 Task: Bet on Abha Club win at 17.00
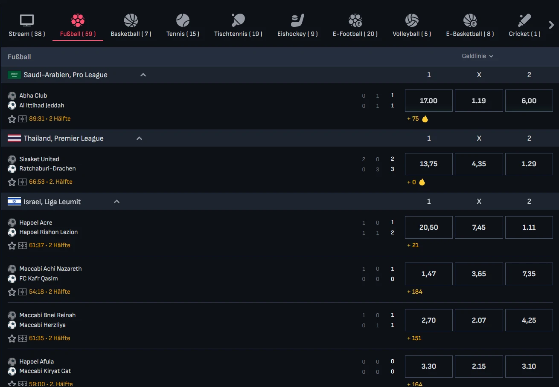coord(428,101)
